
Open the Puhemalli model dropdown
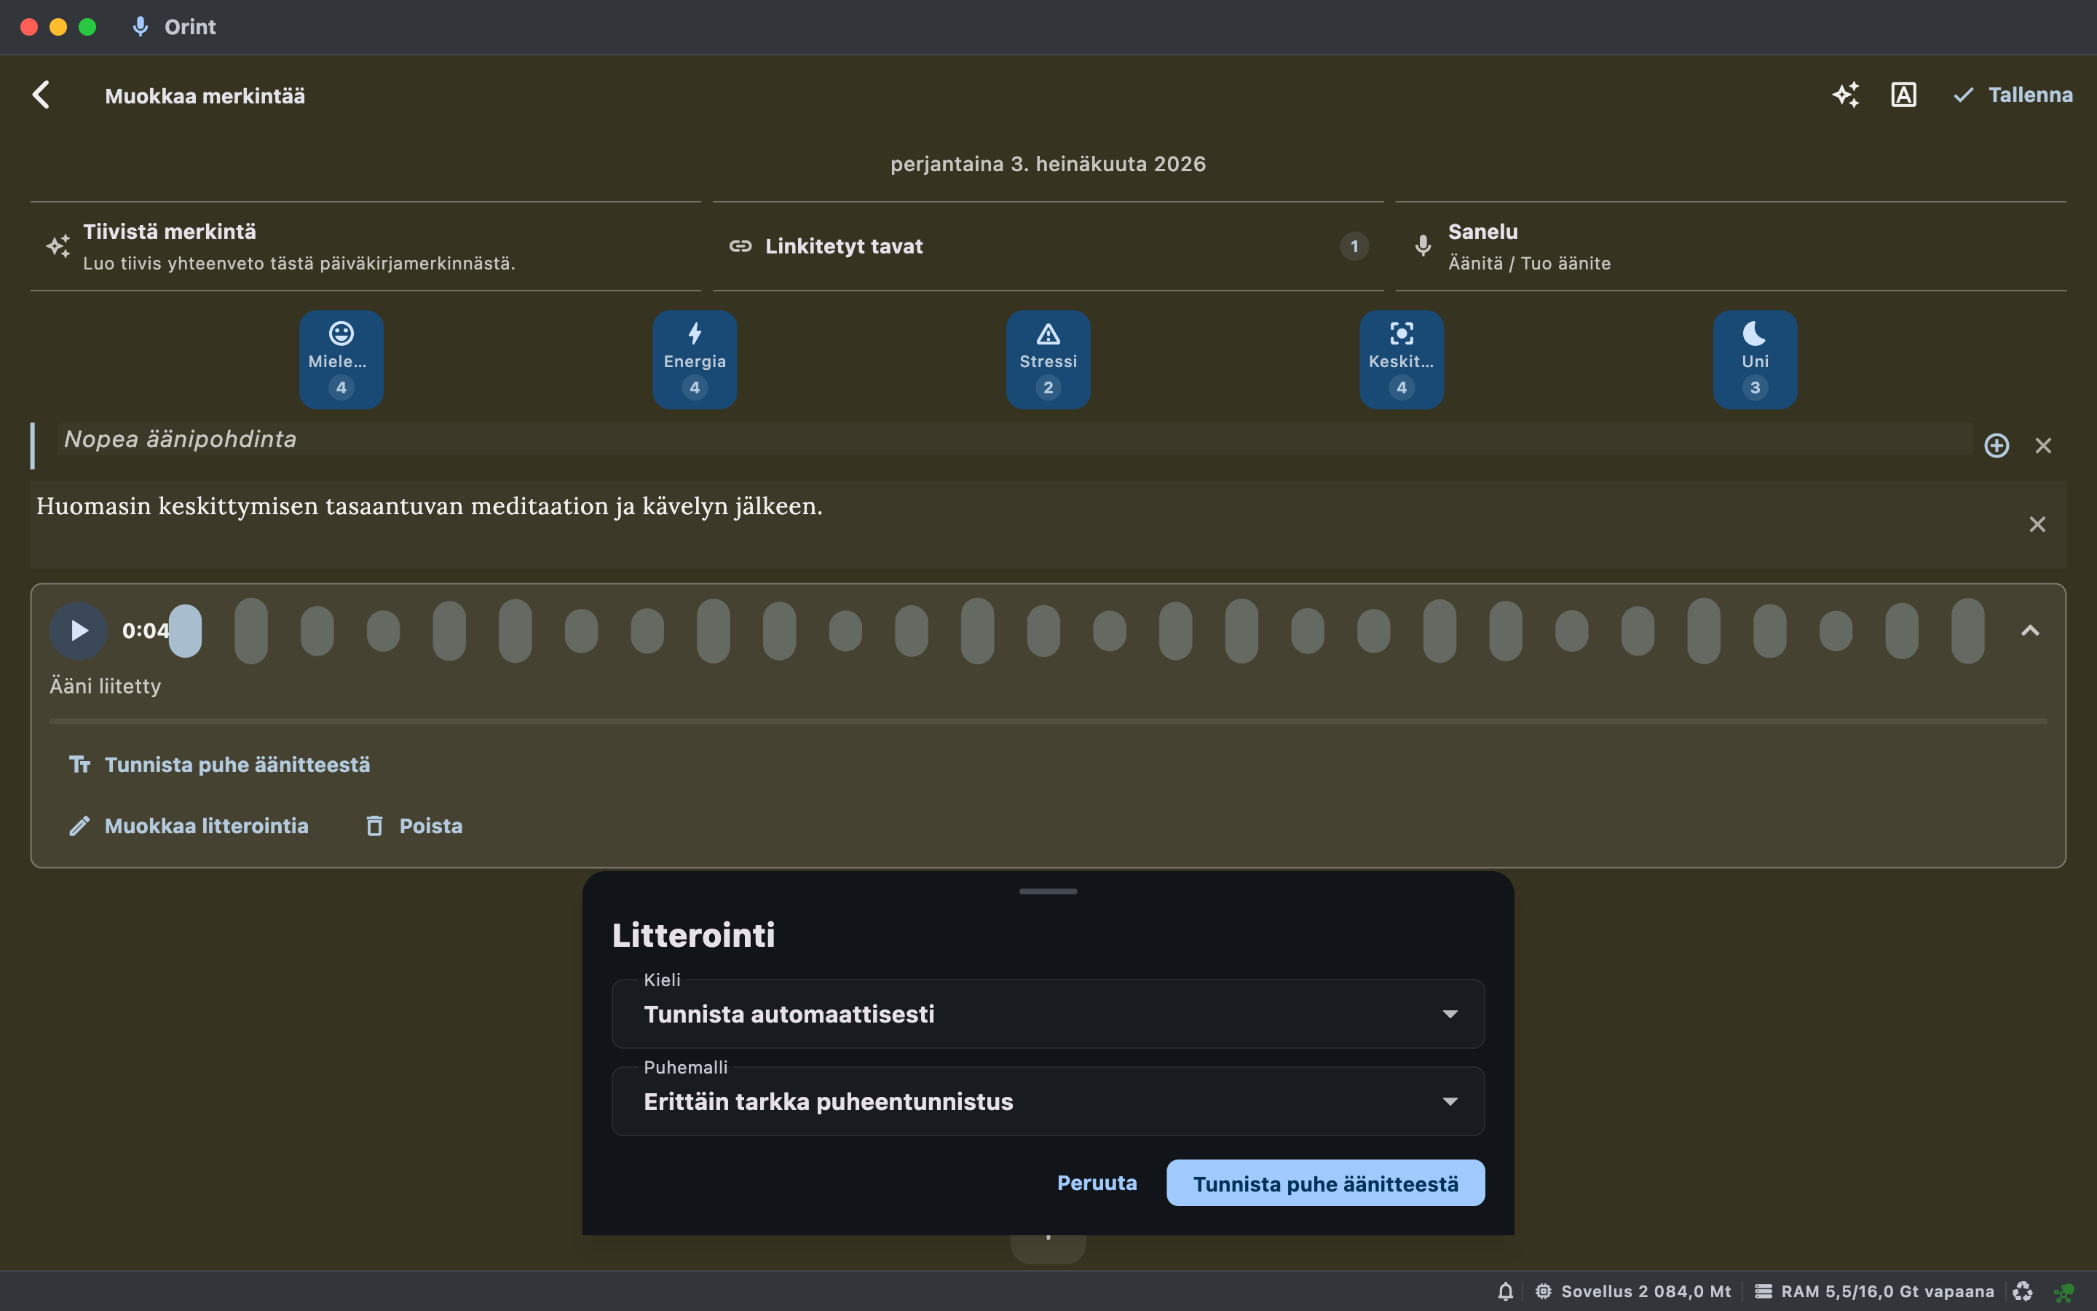coord(1048,1101)
